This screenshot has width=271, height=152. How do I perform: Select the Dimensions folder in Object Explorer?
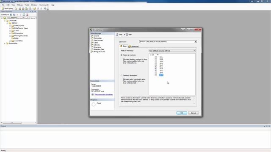click(19, 33)
